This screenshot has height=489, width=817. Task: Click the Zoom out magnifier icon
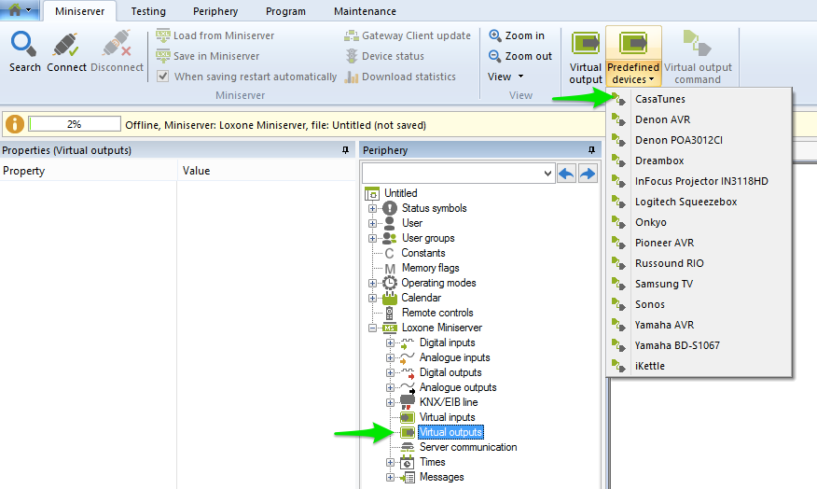tap(495, 56)
